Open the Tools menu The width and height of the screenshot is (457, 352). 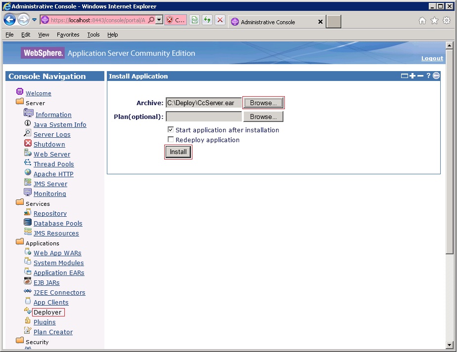click(x=93, y=35)
